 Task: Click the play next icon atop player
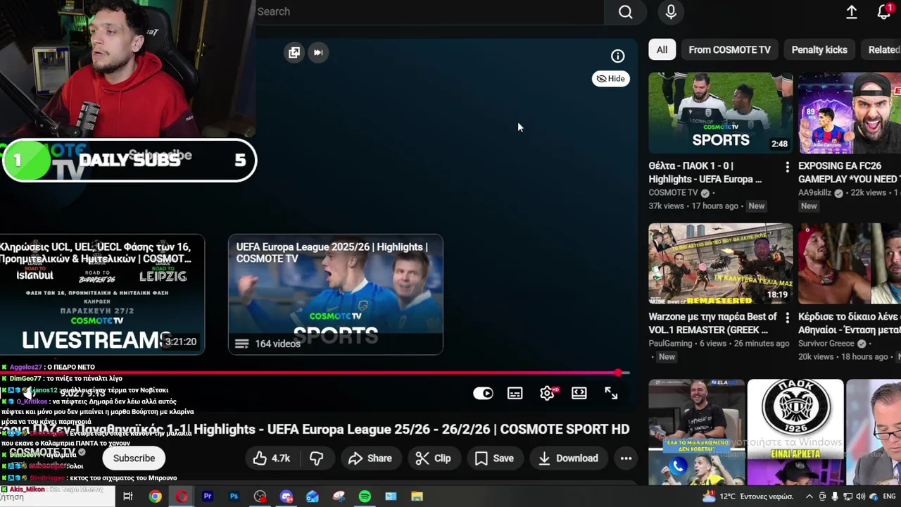pyautogui.click(x=318, y=52)
